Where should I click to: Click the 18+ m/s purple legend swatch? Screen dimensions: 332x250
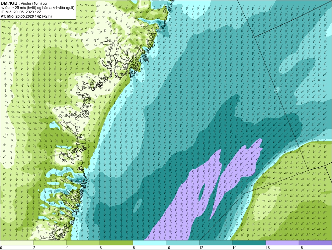315,243
